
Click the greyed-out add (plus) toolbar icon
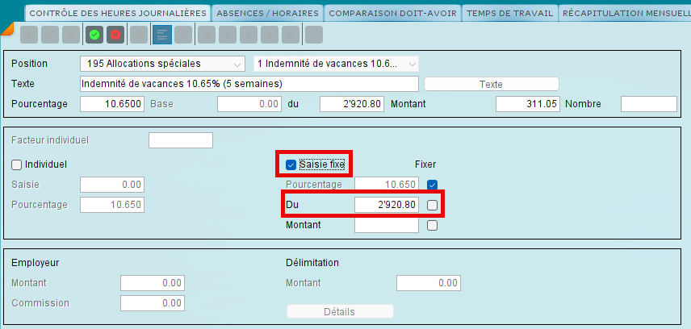point(29,35)
